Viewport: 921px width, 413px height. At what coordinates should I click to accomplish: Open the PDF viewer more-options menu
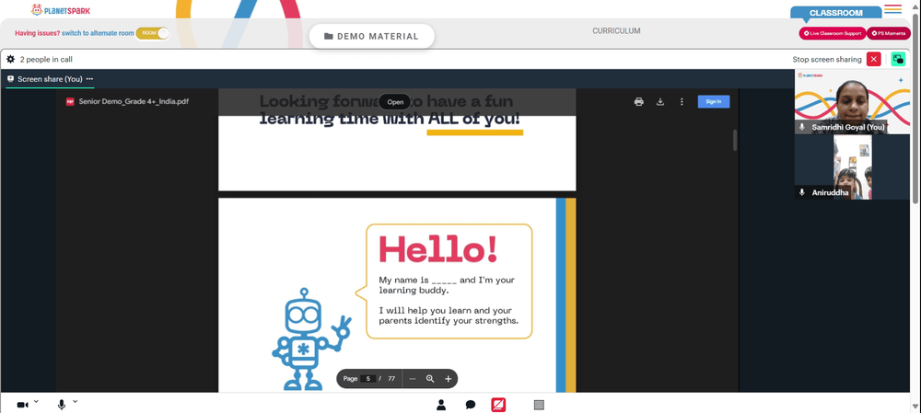pos(682,101)
